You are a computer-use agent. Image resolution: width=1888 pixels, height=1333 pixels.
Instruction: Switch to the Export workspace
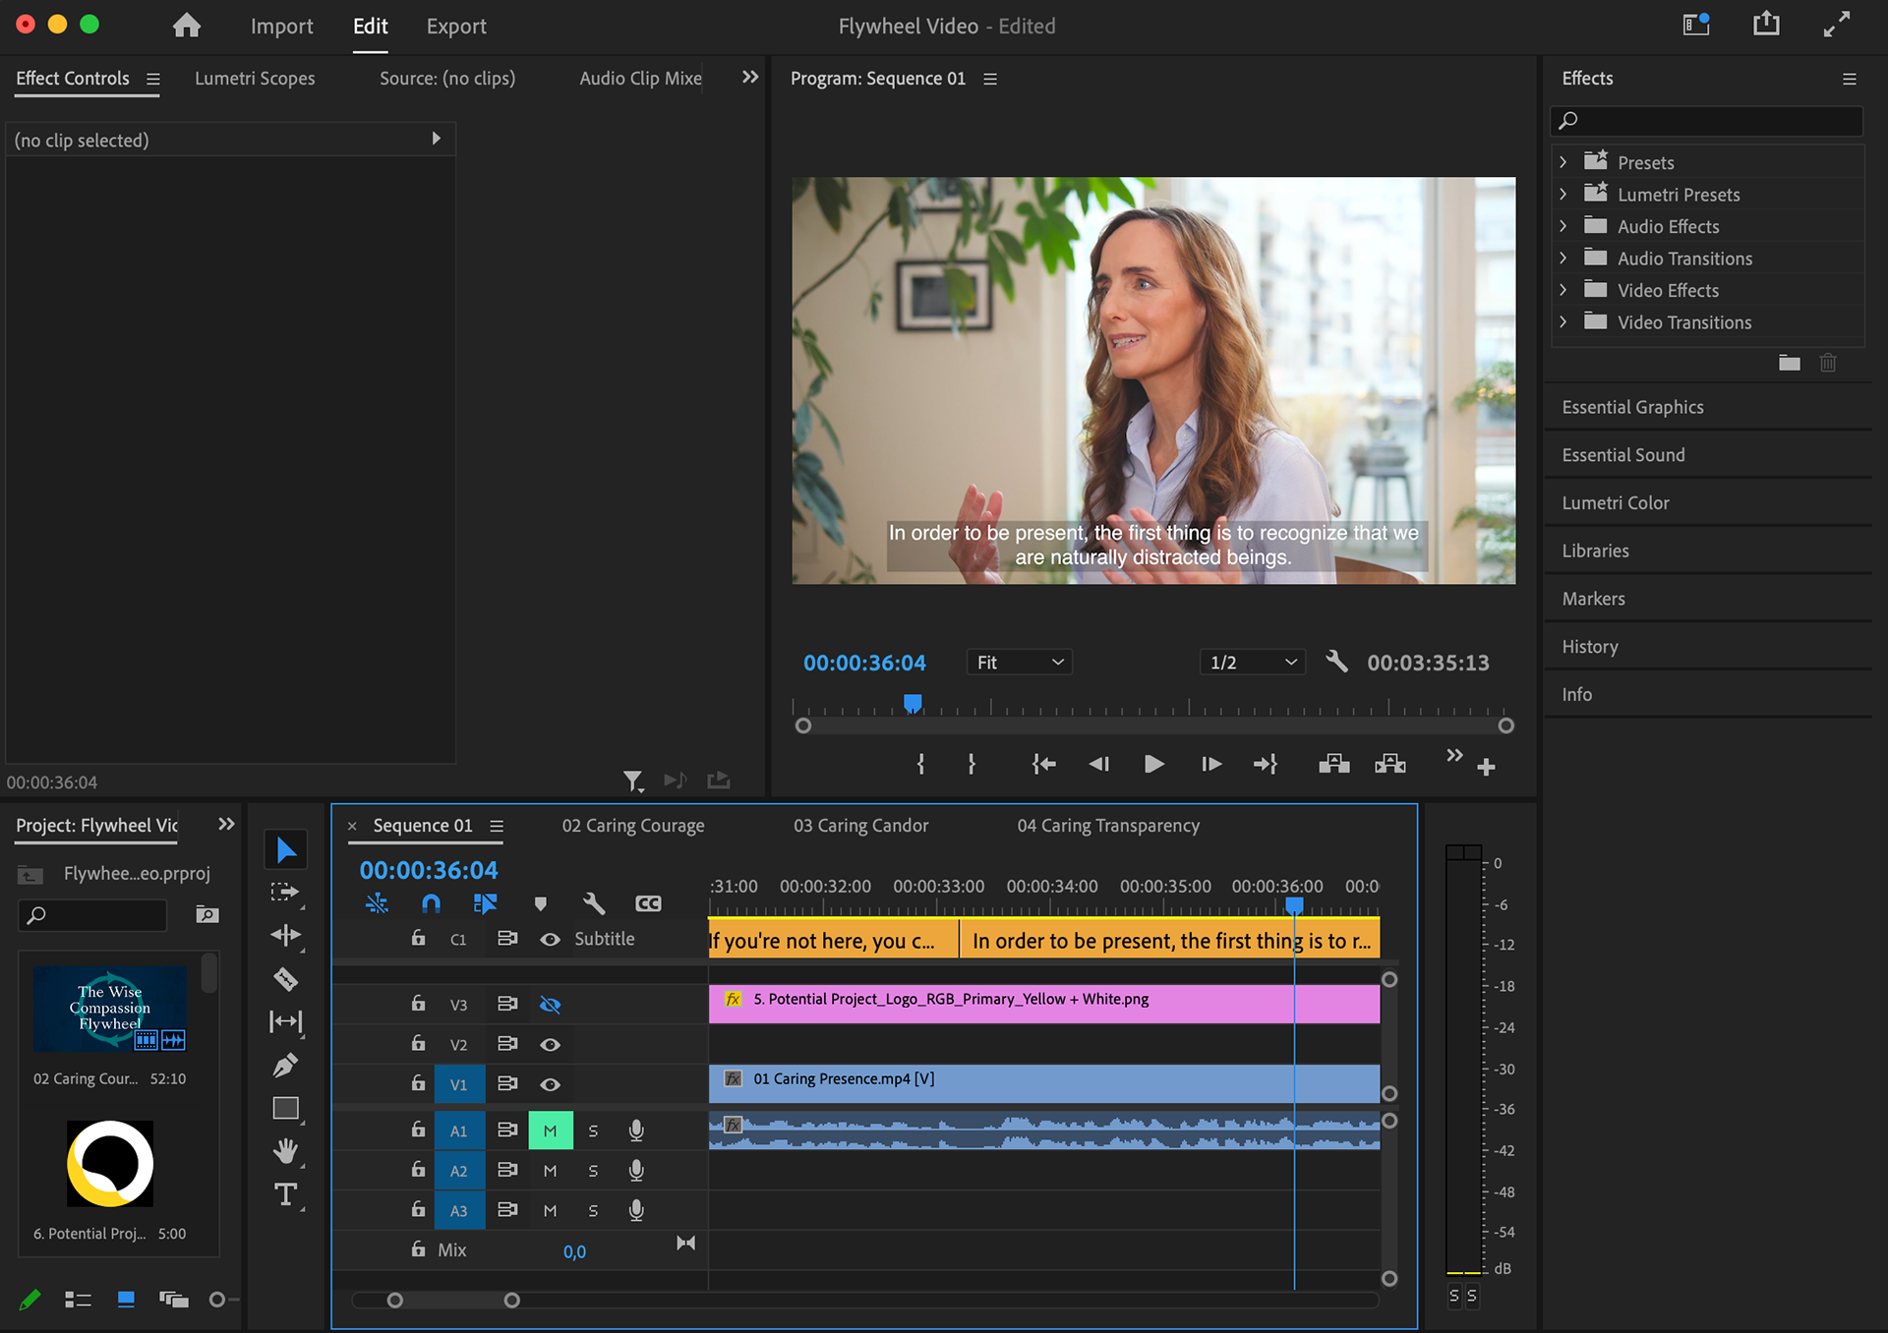coord(456,27)
